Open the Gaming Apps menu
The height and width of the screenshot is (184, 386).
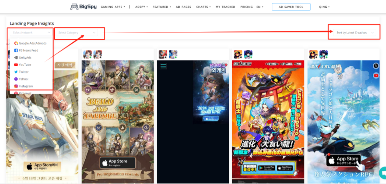point(113,7)
